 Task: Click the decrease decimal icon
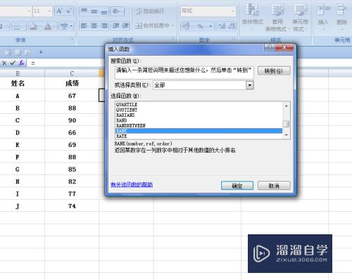point(232,26)
